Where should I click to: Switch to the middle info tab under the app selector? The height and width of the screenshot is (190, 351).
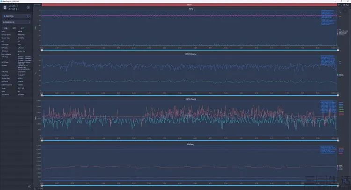click(x=14, y=28)
